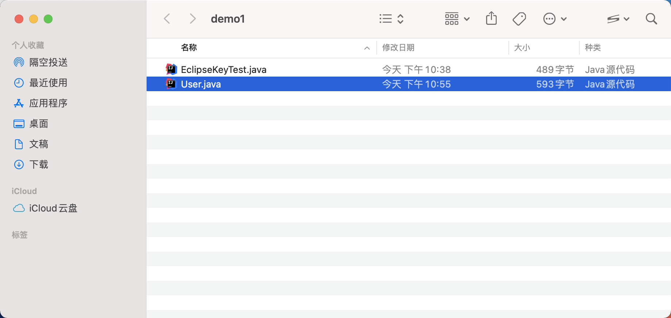Open the search magnifier icon

tap(651, 19)
